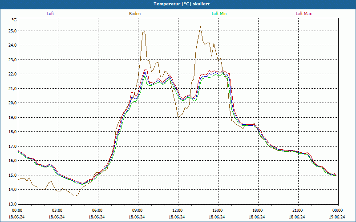Image resolution: width=356 pixels, height=222 pixels.
Task: Click the '°C' unit label on axis
Action: click(x=14, y=20)
